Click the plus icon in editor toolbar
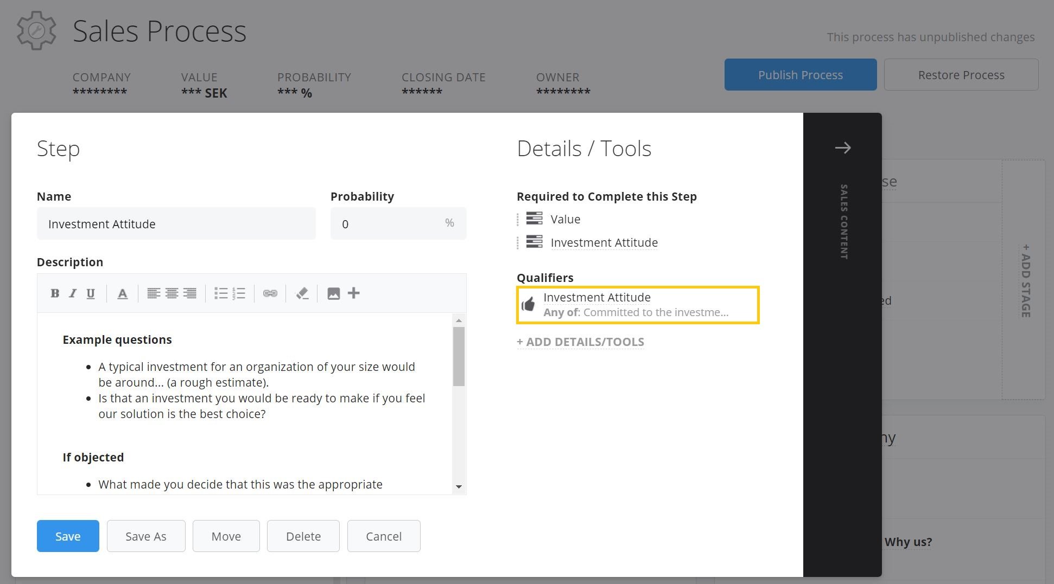 (354, 293)
